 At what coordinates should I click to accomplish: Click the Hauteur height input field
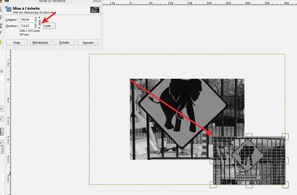point(27,26)
